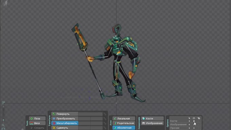
Task: Click the axes icon beside Локальная
Action: (x=115, y=118)
